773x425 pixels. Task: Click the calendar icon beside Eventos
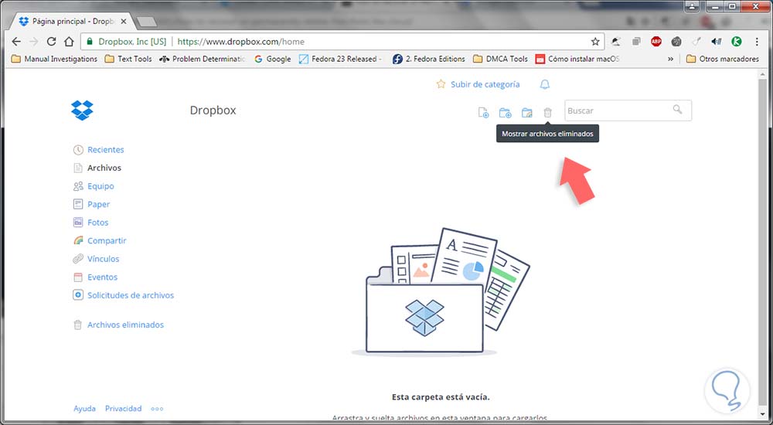pos(78,277)
